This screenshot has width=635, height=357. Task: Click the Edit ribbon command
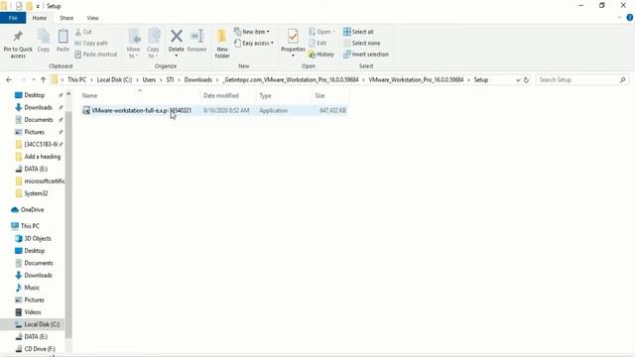tap(317, 43)
